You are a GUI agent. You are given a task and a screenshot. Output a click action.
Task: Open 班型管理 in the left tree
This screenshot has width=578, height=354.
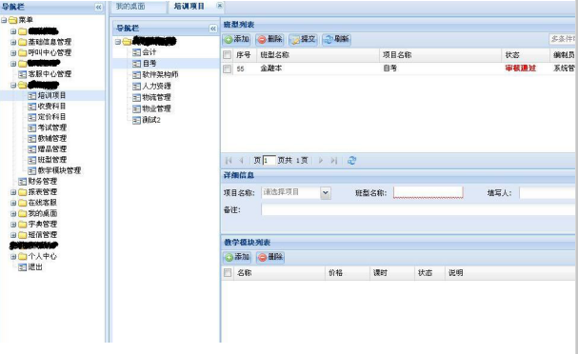coord(52,160)
